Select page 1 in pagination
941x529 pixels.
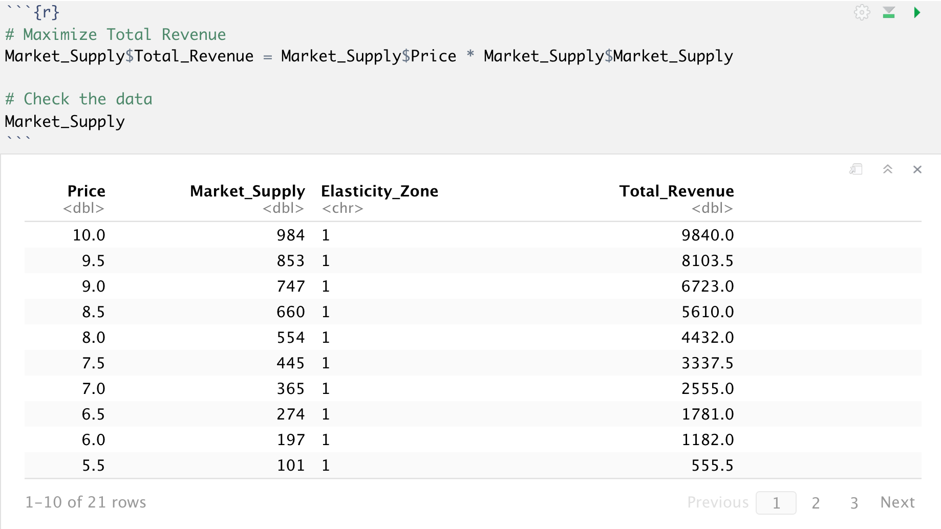(776, 503)
